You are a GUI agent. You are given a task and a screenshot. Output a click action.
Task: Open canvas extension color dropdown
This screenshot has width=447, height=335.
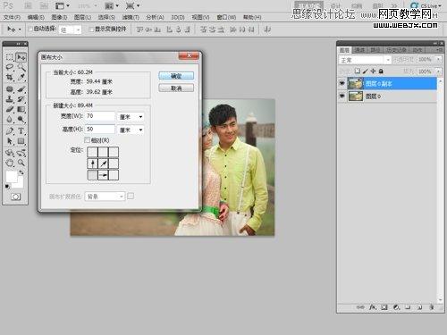tap(105, 197)
